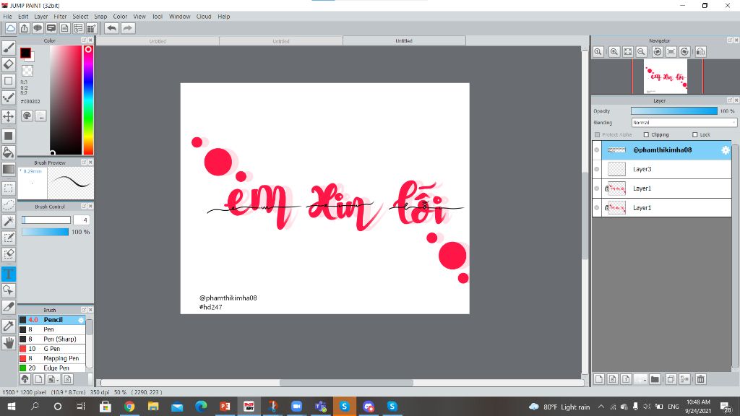Click the brush size input field

click(81, 220)
